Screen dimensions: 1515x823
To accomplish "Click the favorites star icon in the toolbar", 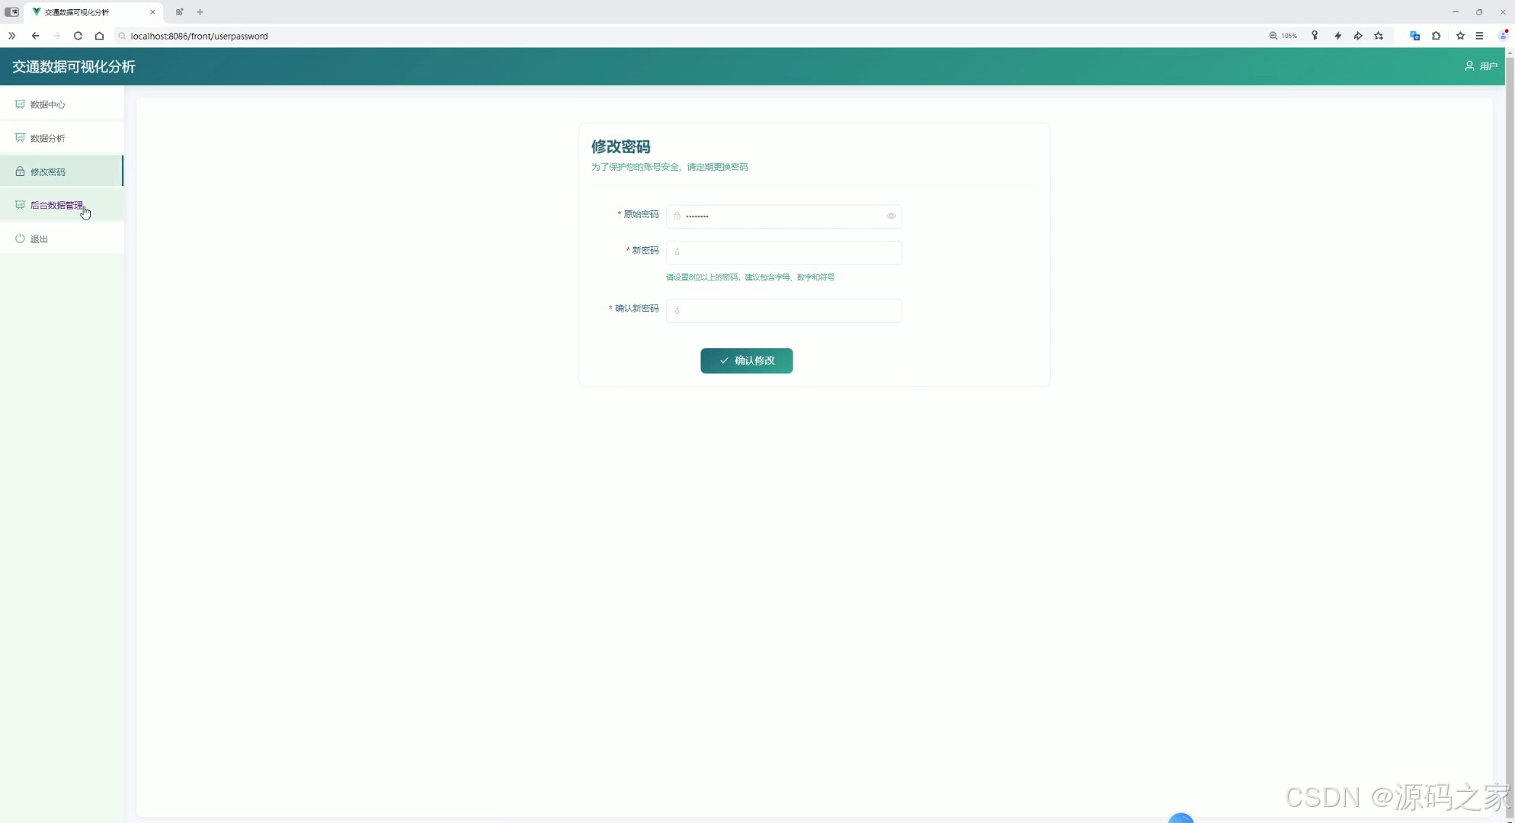I will [x=1460, y=36].
